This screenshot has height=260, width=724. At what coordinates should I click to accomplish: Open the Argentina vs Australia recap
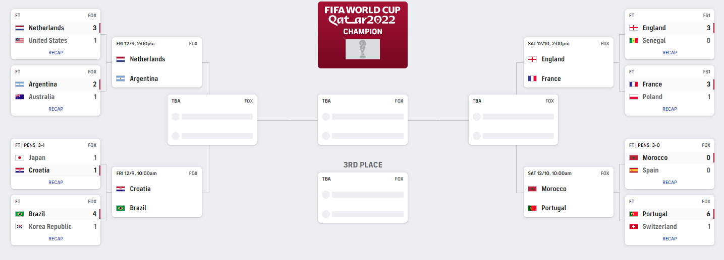pyautogui.click(x=56, y=109)
